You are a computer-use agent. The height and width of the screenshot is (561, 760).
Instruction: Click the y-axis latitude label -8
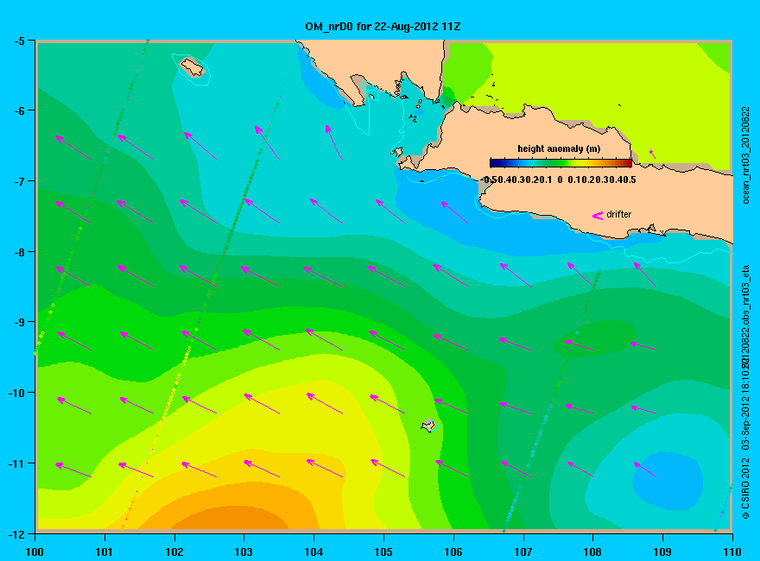[x=19, y=252]
